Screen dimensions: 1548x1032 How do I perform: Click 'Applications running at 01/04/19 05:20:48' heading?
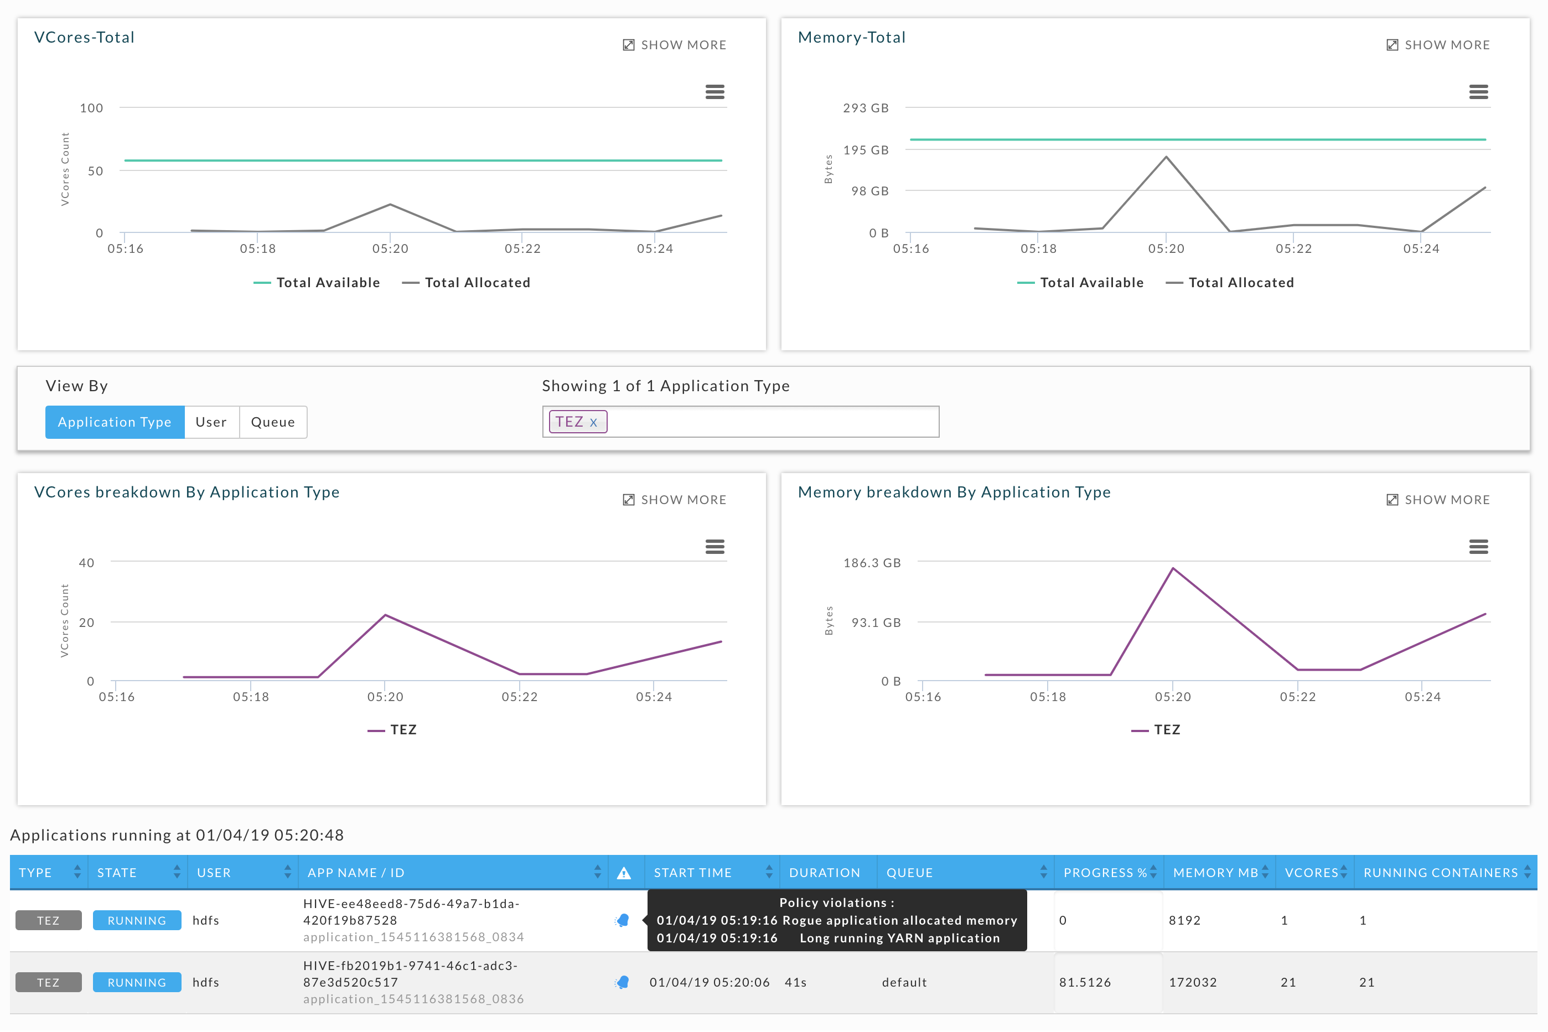177,834
